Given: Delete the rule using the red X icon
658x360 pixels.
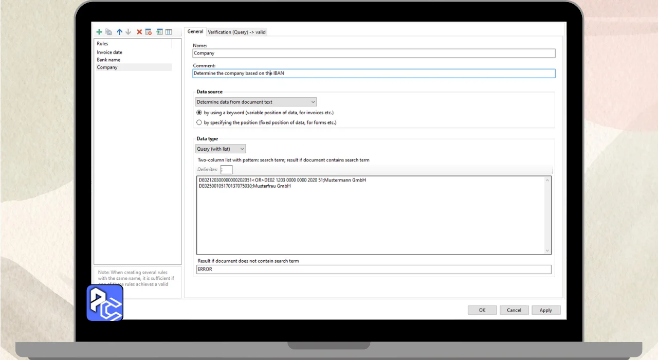Looking at the screenshot, I should [x=139, y=32].
